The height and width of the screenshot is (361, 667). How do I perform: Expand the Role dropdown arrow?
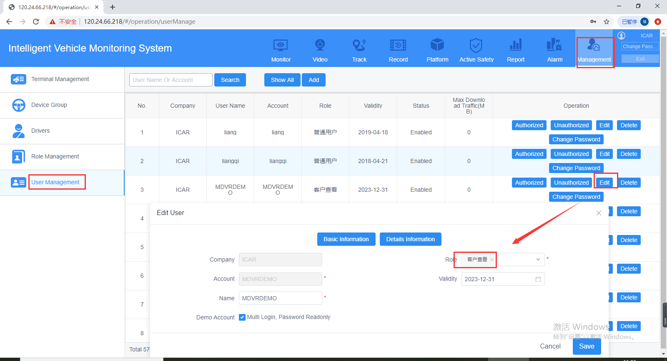pyautogui.click(x=538, y=260)
